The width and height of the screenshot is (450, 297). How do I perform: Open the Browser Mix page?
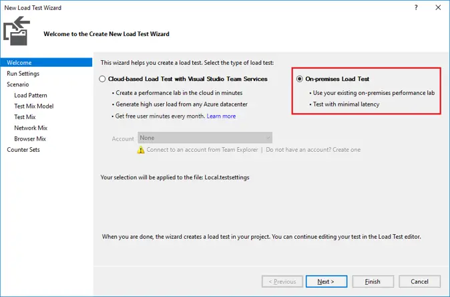pyautogui.click(x=30, y=138)
